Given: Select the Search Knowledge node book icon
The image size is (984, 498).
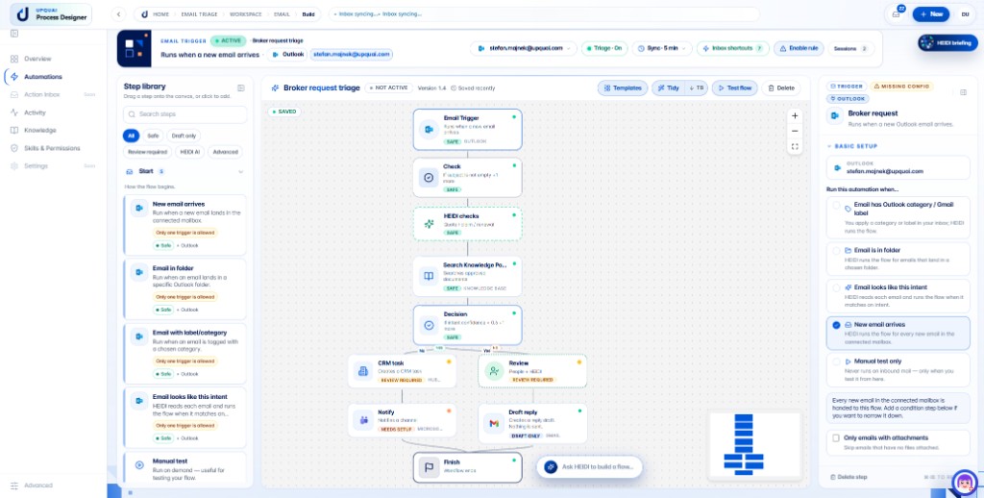Looking at the screenshot, I should (x=429, y=276).
